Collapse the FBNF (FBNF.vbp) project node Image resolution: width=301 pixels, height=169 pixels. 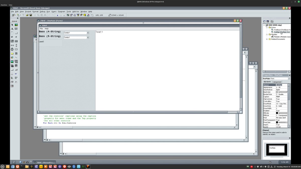click(x=264, y=25)
